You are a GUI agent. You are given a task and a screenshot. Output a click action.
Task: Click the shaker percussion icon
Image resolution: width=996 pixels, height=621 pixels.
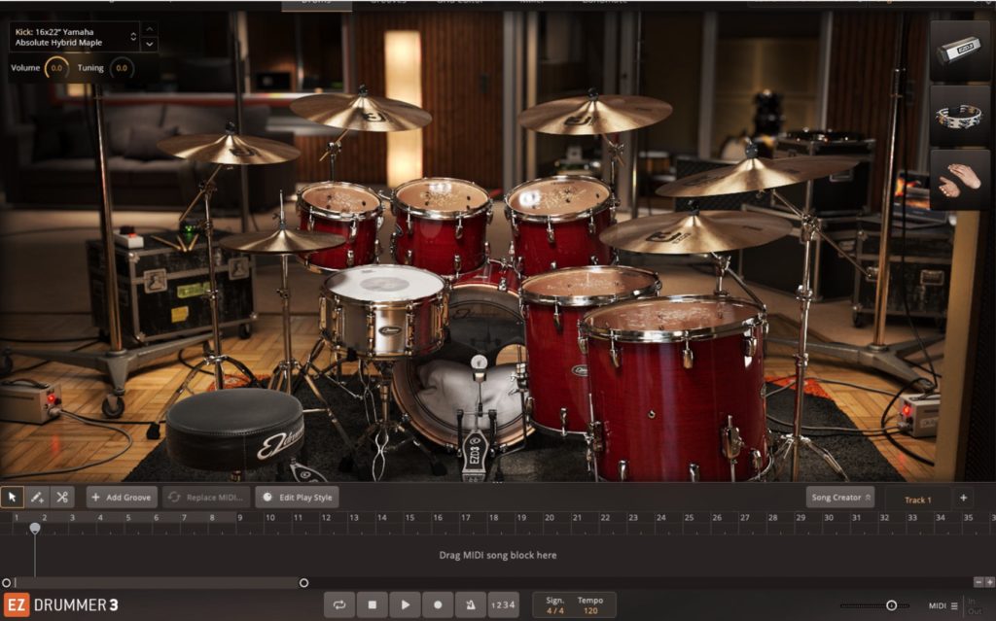[959, 51]
